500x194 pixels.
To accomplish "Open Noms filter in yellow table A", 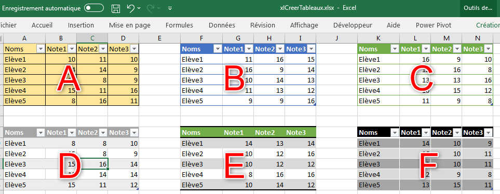I will click(40, 49).
